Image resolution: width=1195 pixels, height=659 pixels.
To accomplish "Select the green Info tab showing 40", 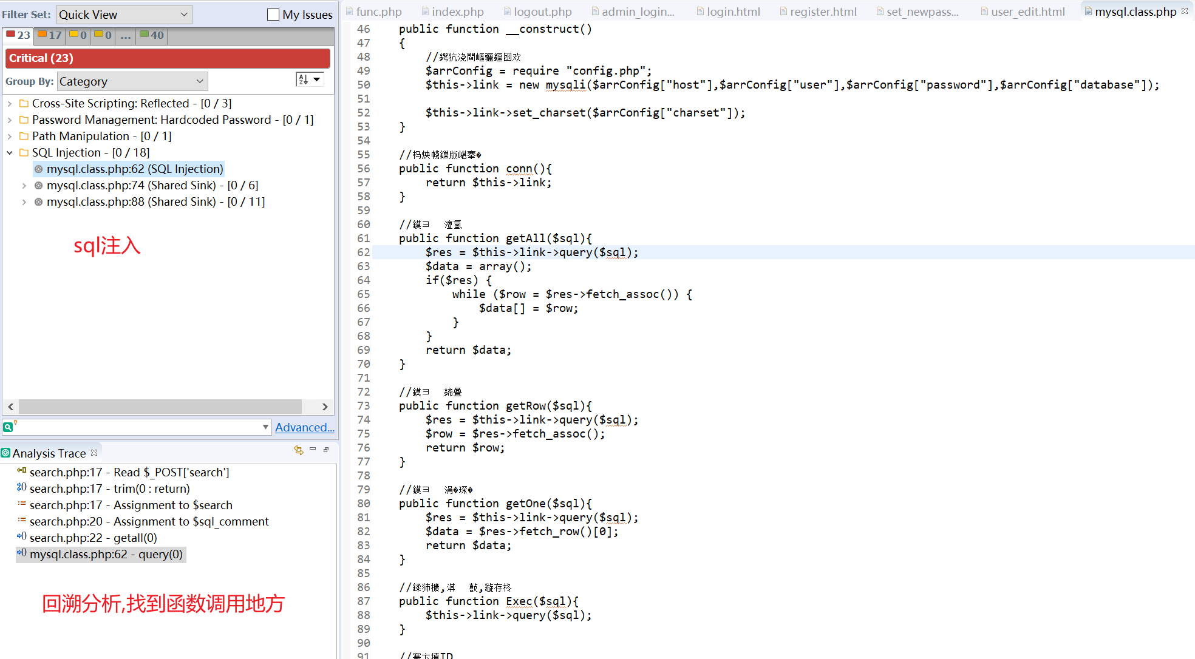I will tap(152, 35).
